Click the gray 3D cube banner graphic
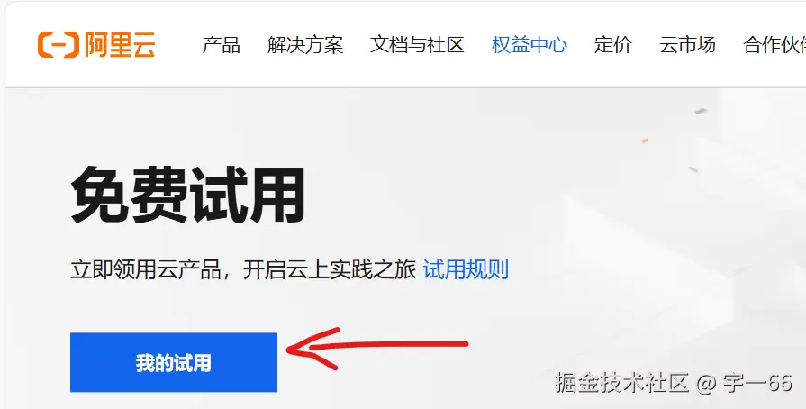 pyautogui.click(x=684, y=247)
